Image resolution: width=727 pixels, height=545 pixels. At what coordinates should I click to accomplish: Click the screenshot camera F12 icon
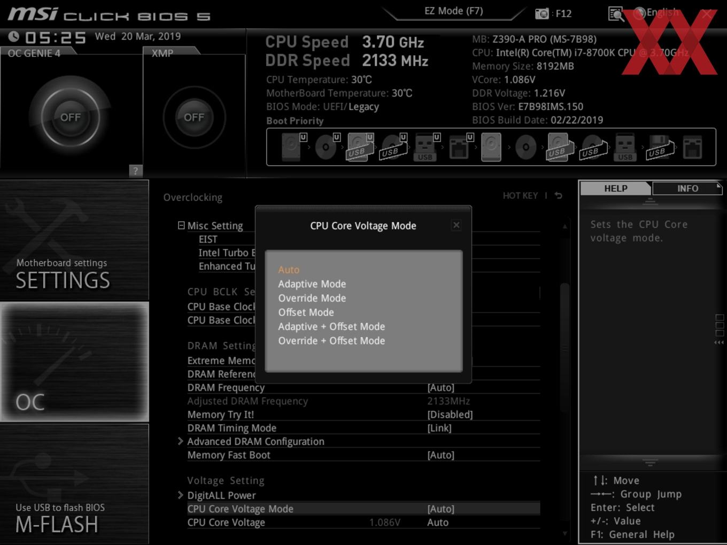click(542, 13)
